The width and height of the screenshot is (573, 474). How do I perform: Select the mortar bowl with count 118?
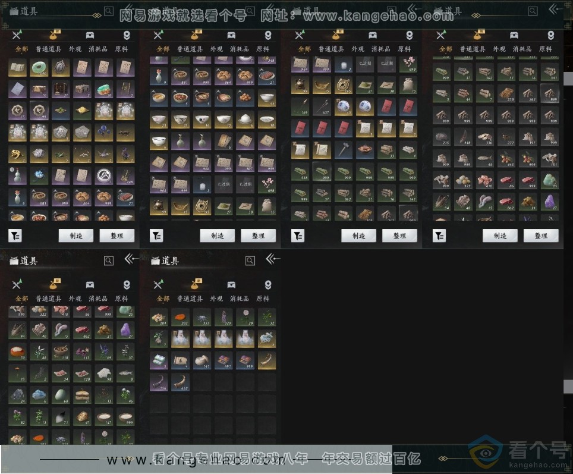point(61,352)
